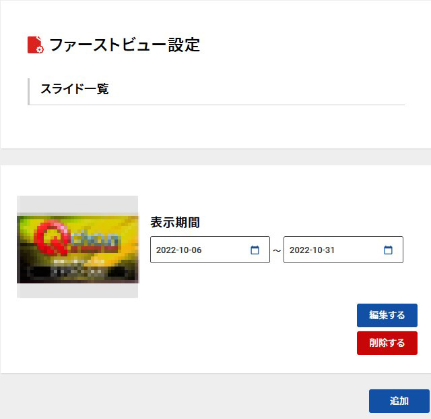The height and width of the screenshot is (419, 431).
Task: Select the year 2022 in the start date
Action: (166, 250)
